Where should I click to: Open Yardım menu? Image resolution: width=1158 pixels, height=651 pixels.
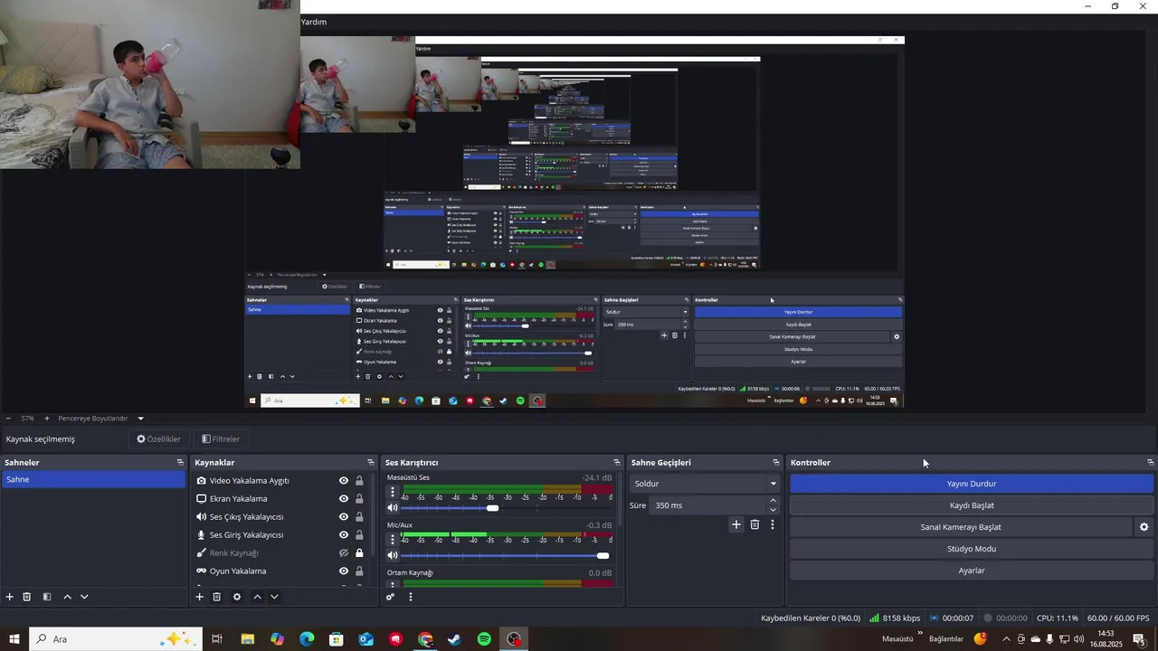coord(314,22)
